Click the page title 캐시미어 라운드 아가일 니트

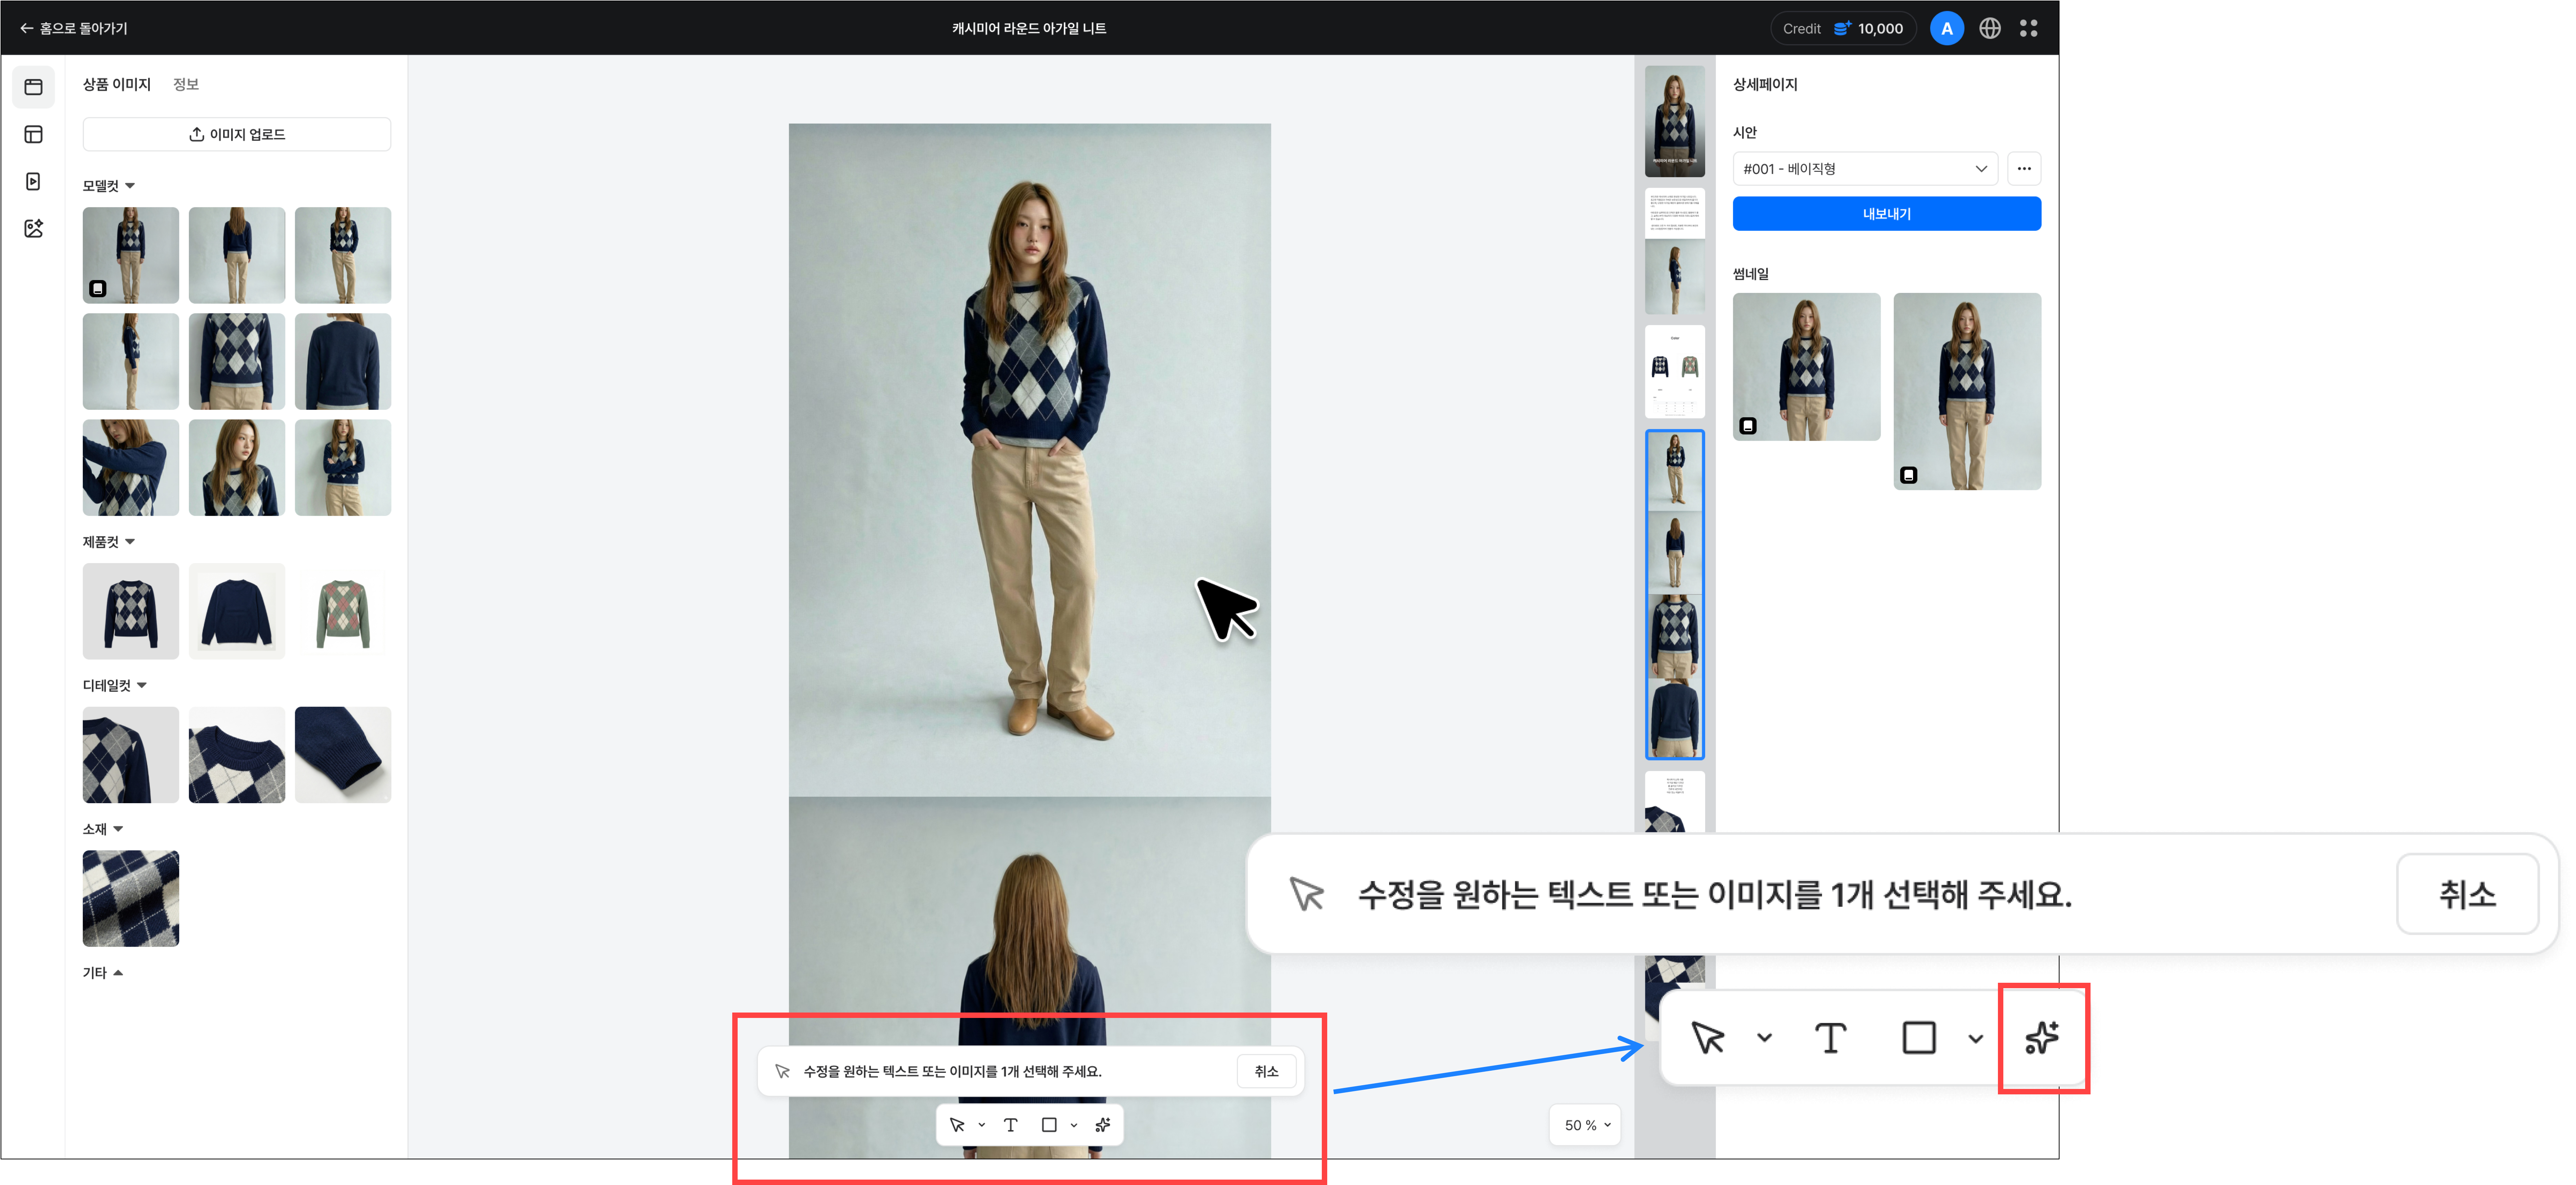(x=1029, y=28)
